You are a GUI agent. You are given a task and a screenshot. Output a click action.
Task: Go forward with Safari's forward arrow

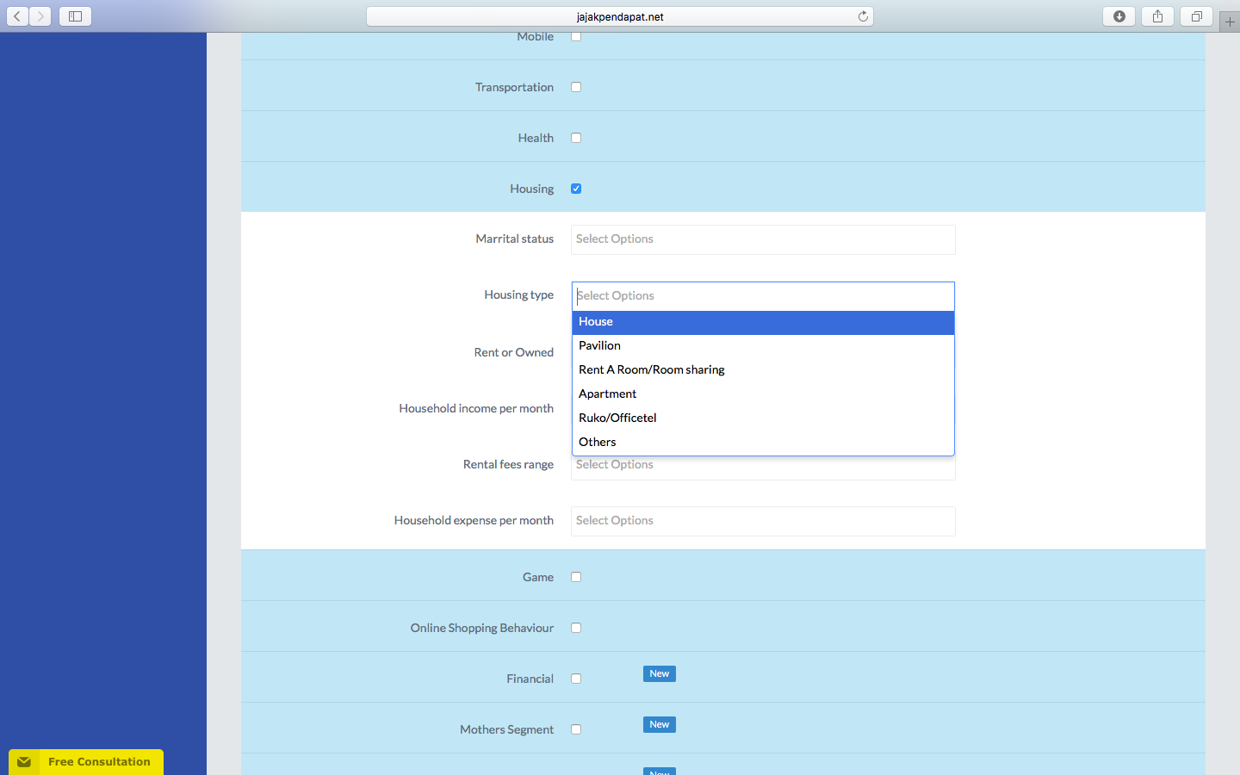pos(40,16)
